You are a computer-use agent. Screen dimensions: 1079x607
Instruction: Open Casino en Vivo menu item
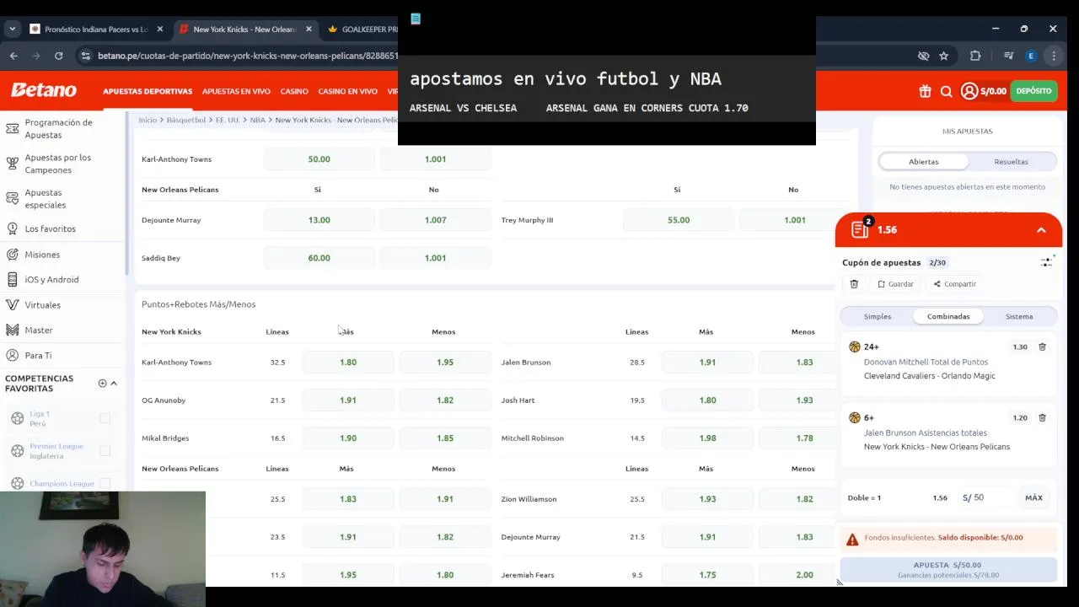pyautogui.click(x=347, y=91)
